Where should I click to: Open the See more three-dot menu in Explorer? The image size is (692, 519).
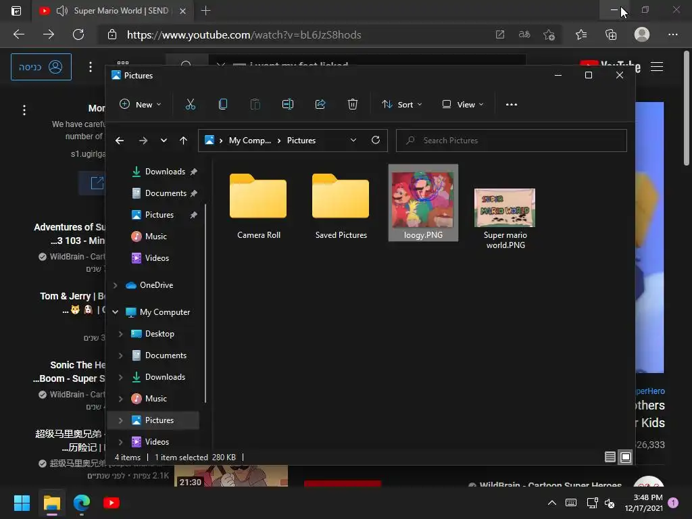pos(512,105)
